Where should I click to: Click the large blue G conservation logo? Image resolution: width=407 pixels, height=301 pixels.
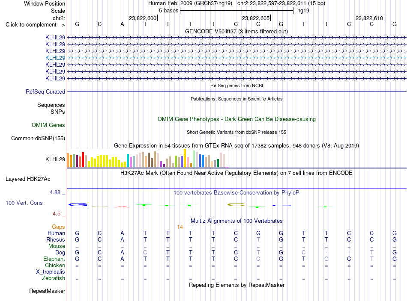pyautogui.click(x=78, y=205)
